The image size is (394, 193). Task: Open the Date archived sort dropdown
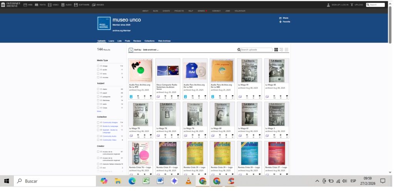(x=151, y=50)
